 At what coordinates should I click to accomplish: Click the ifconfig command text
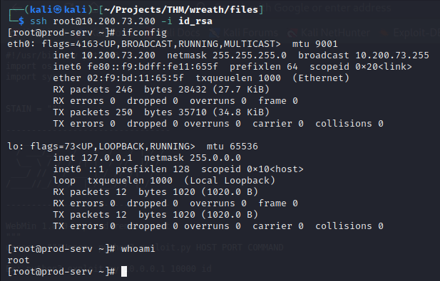[144, 33]
